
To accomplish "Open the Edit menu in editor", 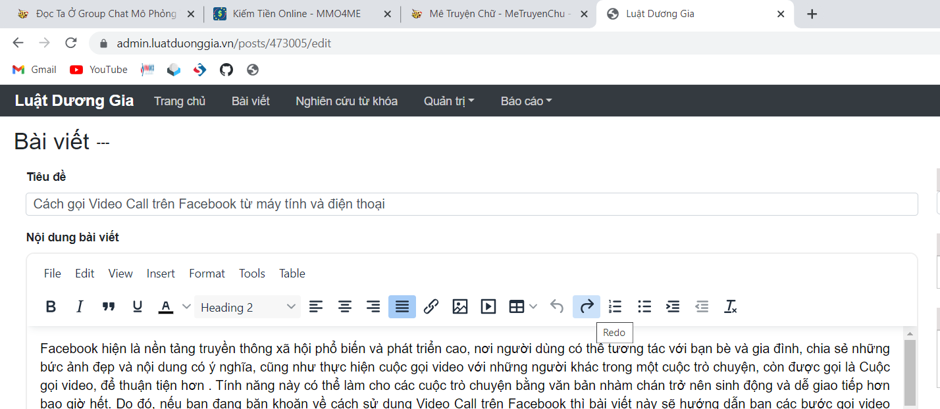I will click(85, 274).
